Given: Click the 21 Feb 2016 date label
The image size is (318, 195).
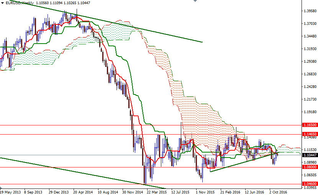Looking at the screenshot, I should (230, 192).
